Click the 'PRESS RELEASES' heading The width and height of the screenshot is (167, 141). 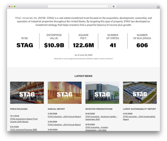(x=19, y=109)
